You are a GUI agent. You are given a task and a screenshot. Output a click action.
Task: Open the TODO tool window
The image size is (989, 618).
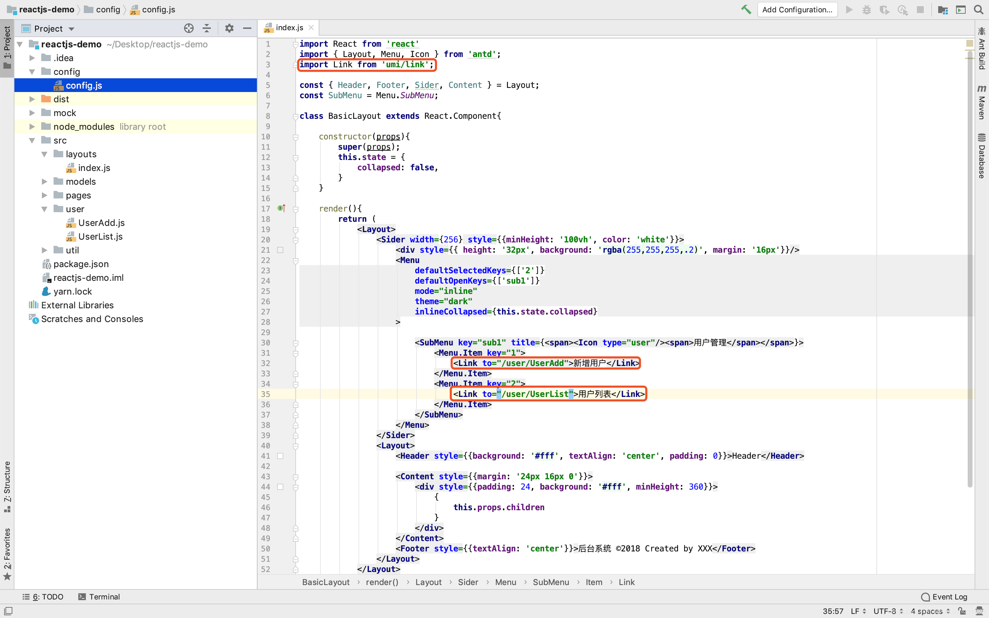pyautogui.click(x=43, y=597)
